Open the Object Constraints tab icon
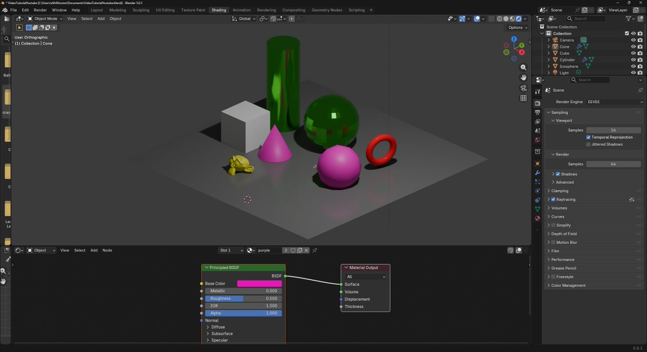Image resolution: width=647 pixels, height=352 pixels. [x=537, y=200]
